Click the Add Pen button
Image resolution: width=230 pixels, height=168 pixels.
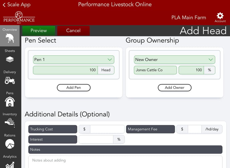coord(74,88)
